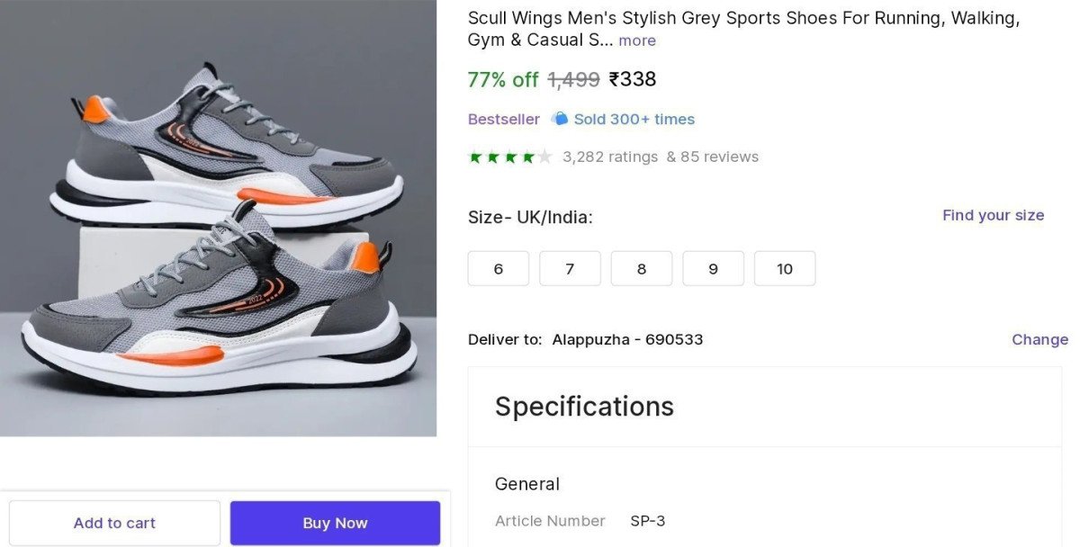This screenshot has width=1080, height=547.
Task: View the 3,282 ratings
Action: click(610, 157)
